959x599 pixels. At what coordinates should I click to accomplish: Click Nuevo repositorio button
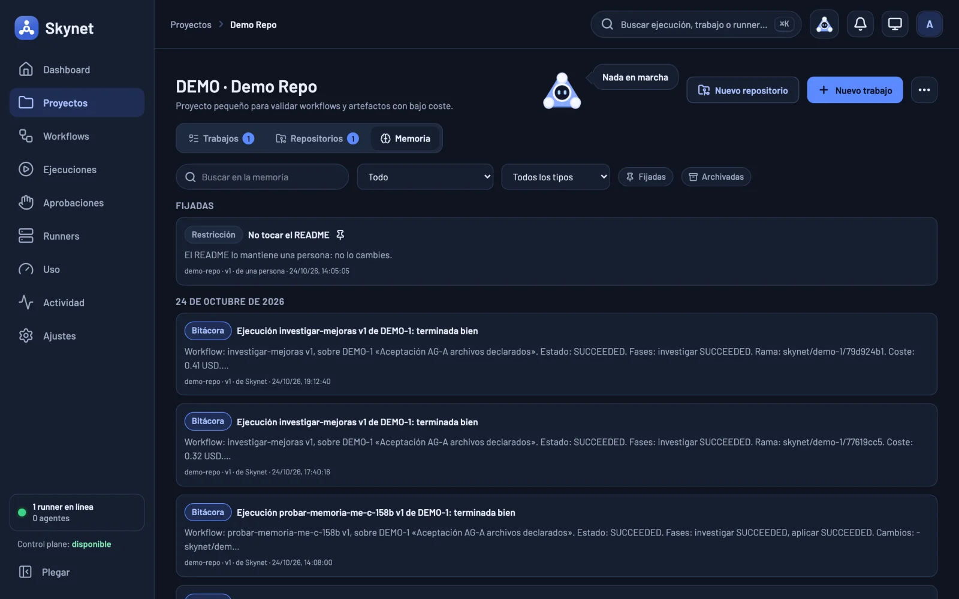(743, 90)
